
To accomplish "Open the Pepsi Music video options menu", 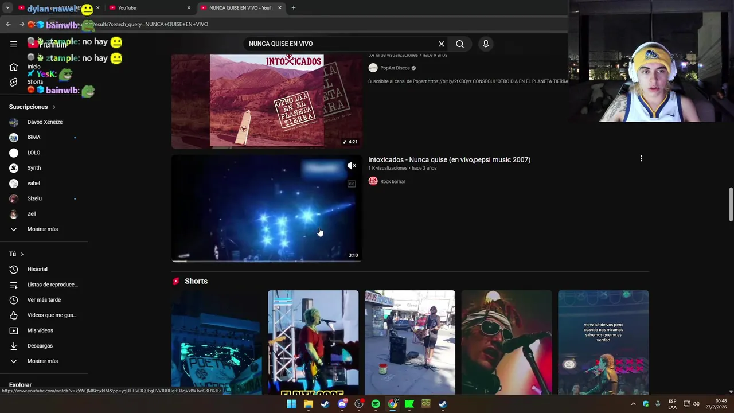I will (x=641, y=159).
